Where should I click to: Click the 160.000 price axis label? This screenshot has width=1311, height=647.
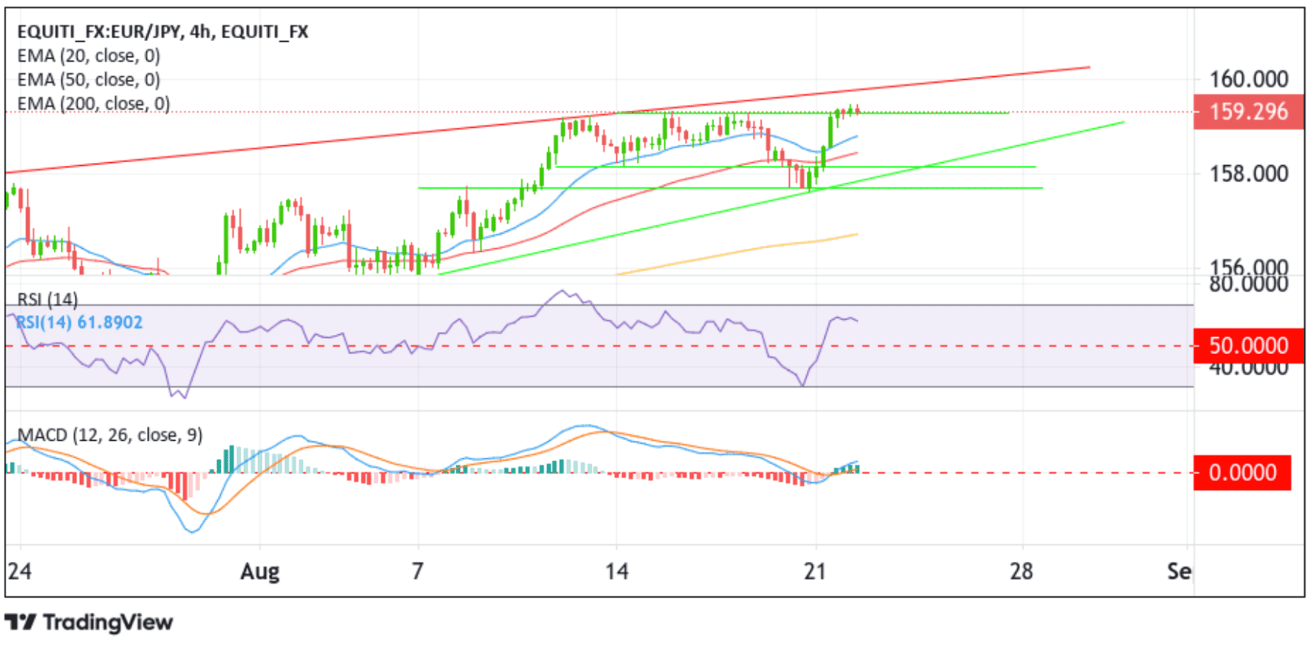(1249, 79)
